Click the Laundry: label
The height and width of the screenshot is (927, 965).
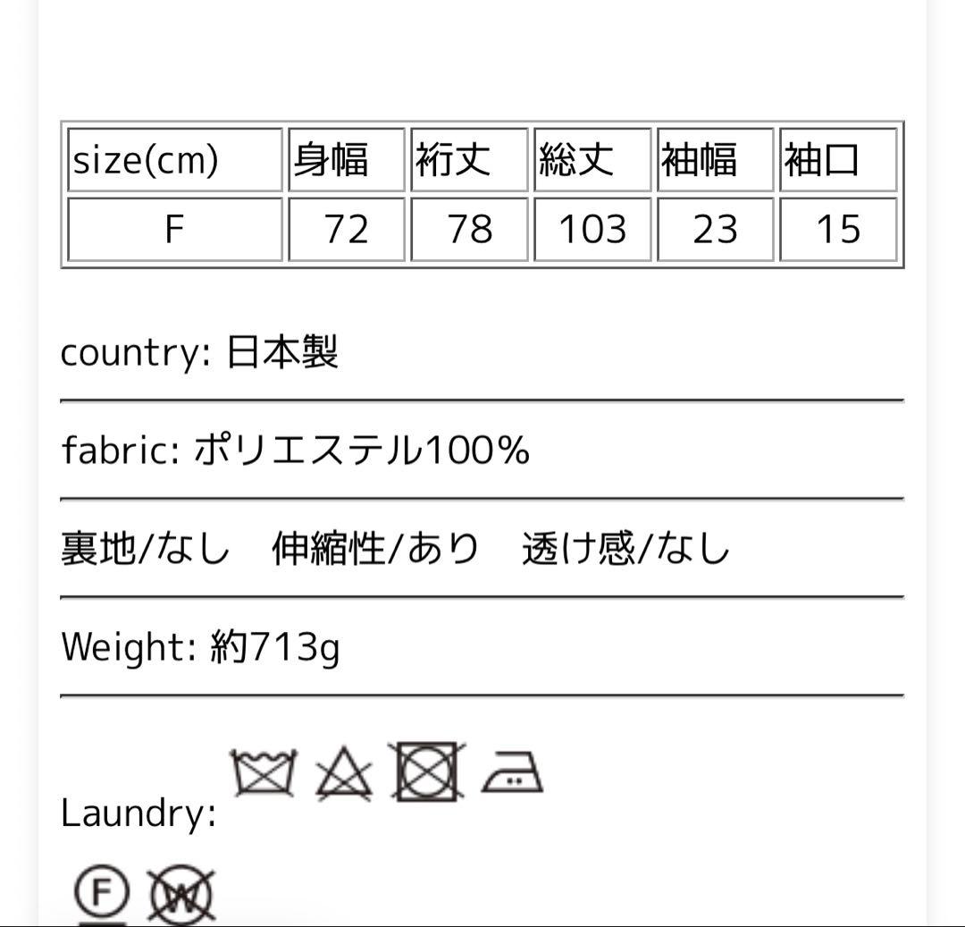[x=138, y=813]
